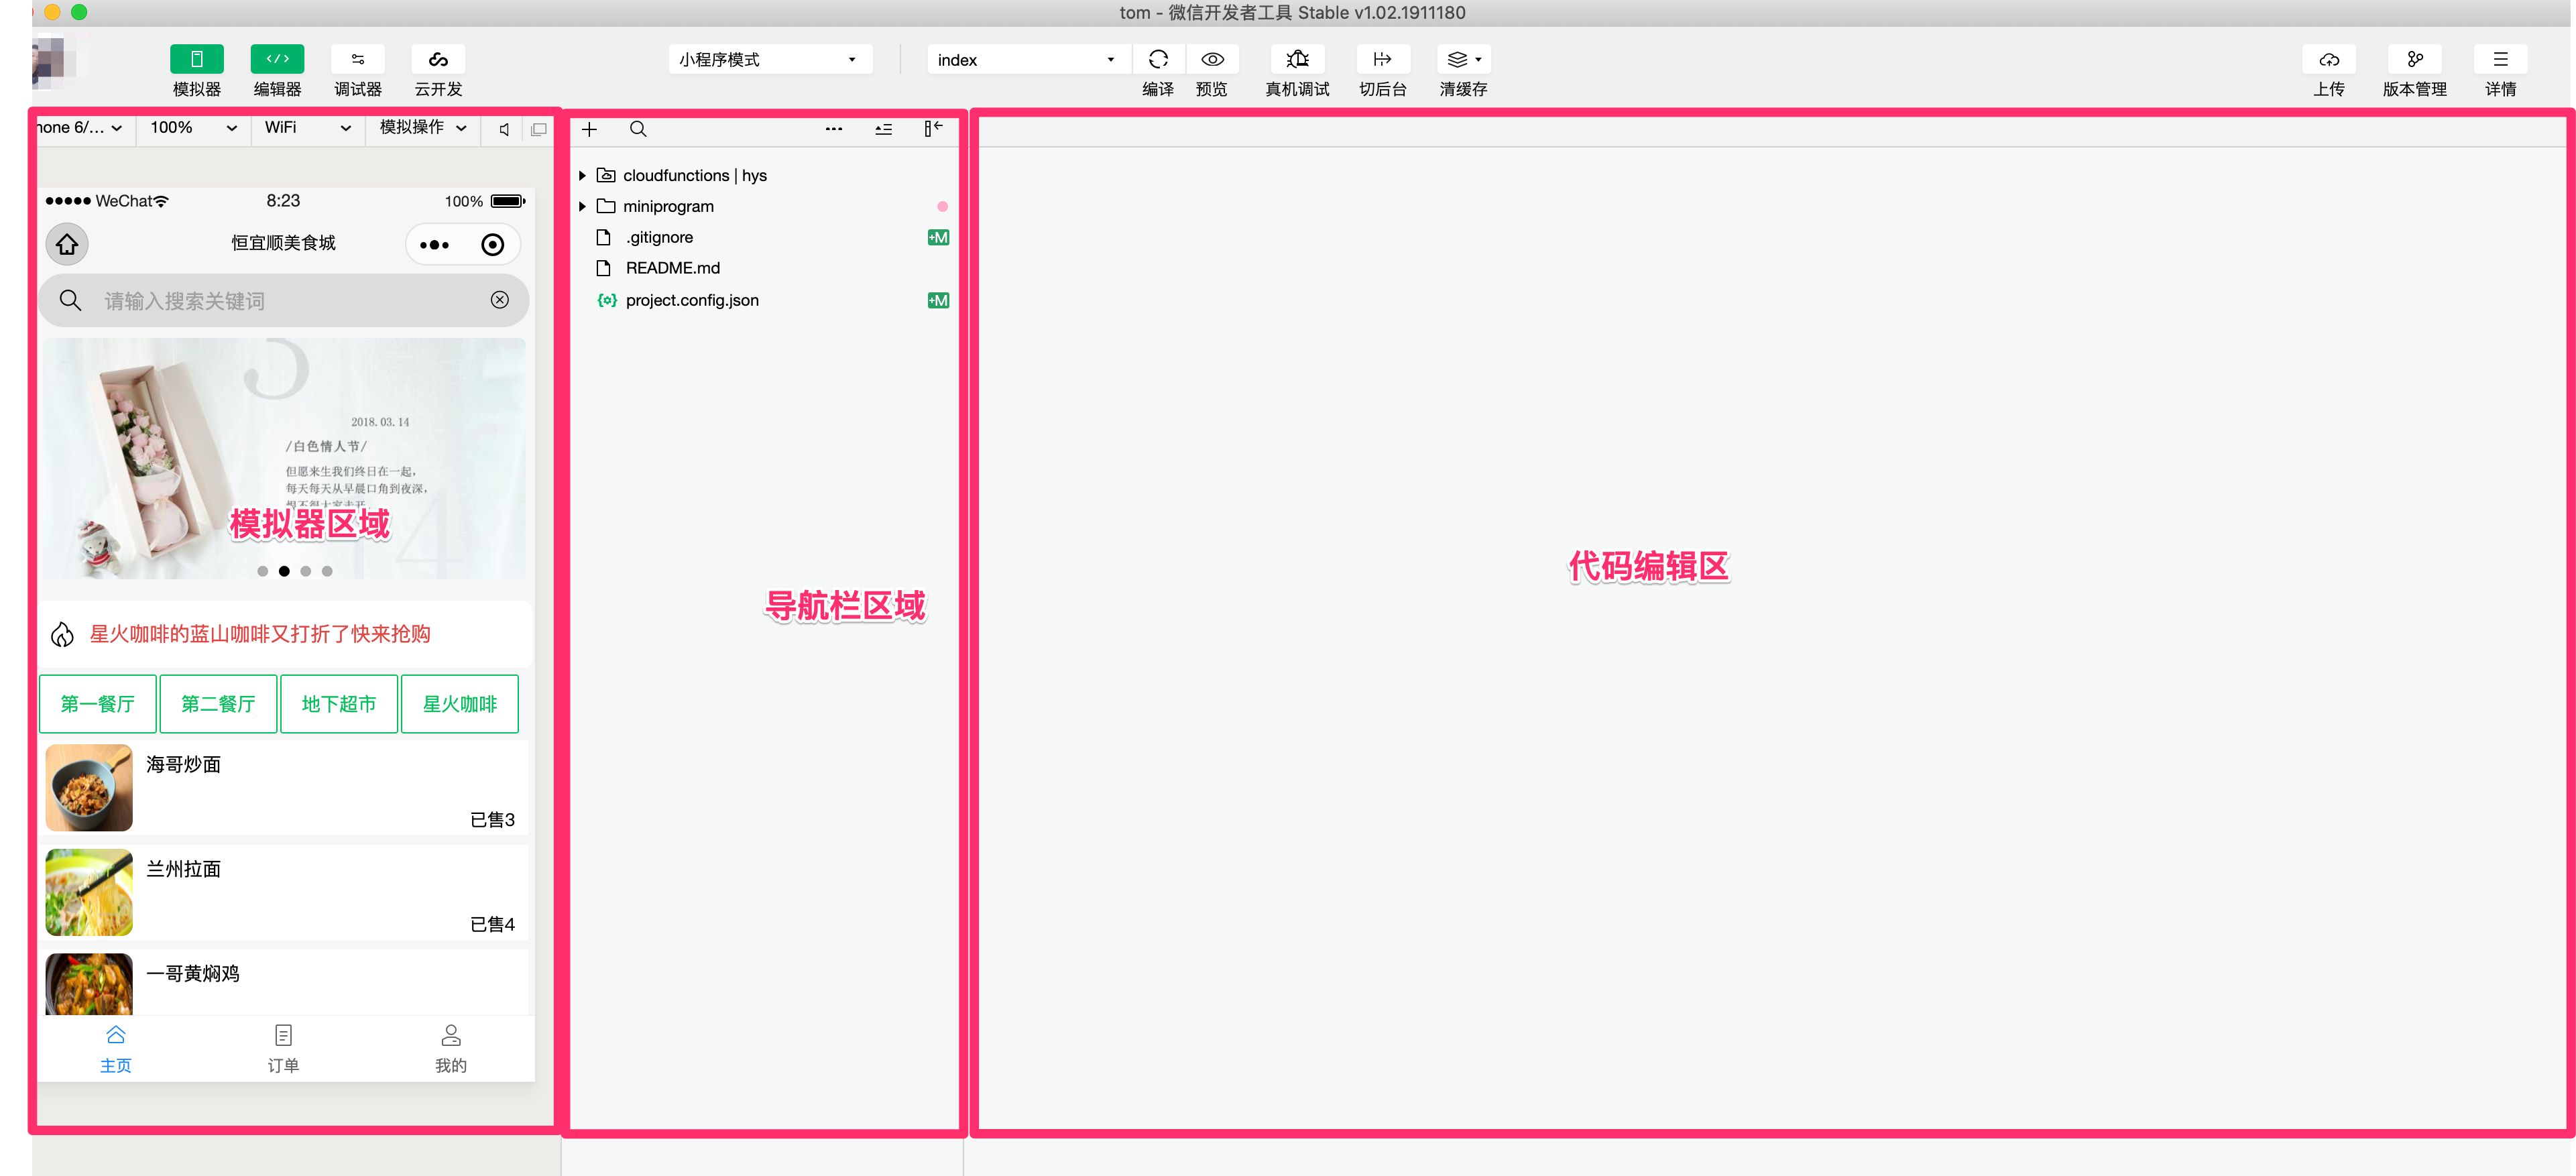The width and height of the screenshot is (2576, 1176).
Task: Click the fire icon beside promotion notice
Action: click(63, 635)
